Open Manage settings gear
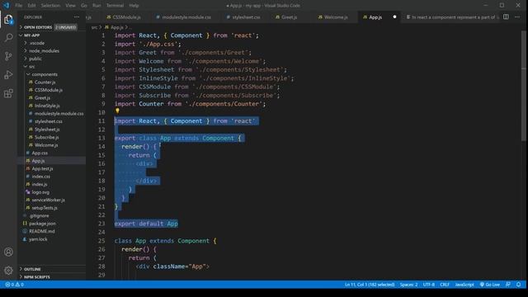528x297 pixels. click(x=8, y=270)
